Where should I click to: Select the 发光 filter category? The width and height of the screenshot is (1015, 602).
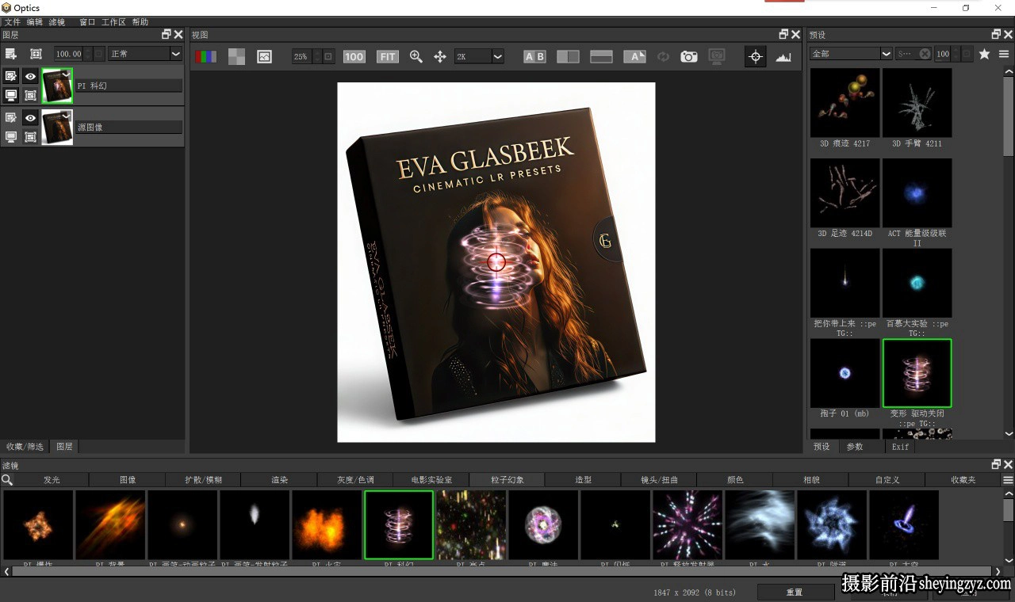[x=52, y=480]
